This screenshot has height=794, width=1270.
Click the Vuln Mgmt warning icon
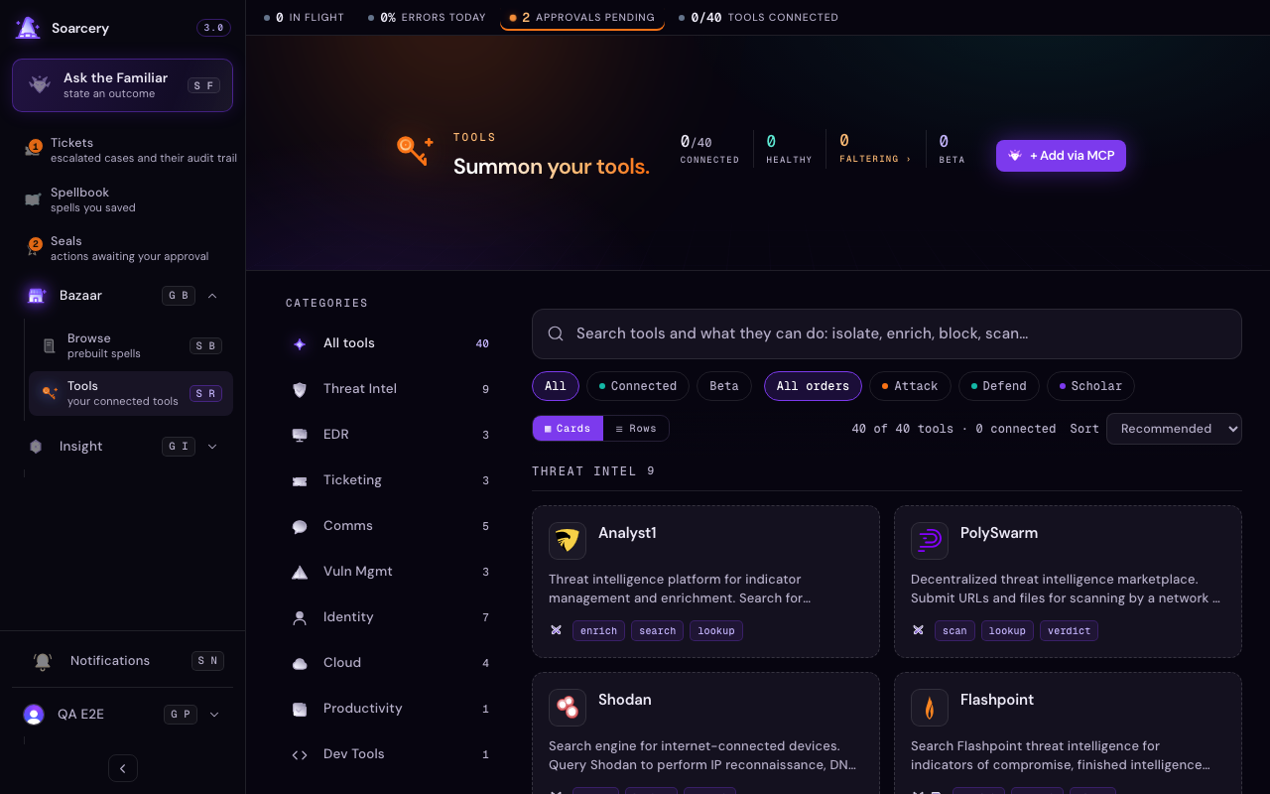300,572
